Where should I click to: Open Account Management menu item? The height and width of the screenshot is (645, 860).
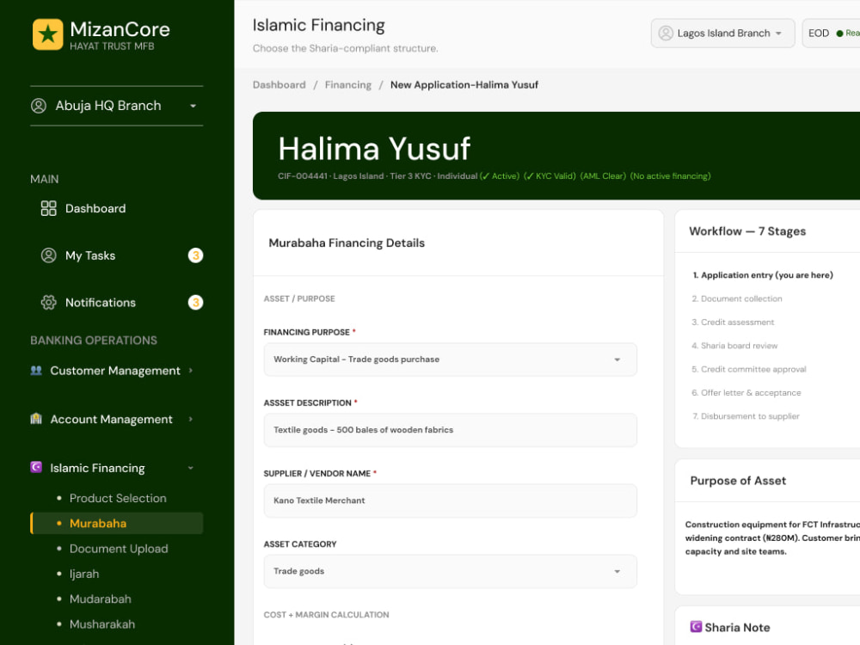coord(111,419)
